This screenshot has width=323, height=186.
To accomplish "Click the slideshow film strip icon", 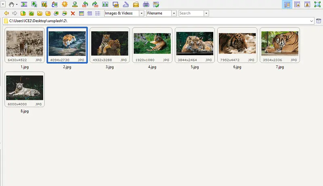I will tap(24, 5).
